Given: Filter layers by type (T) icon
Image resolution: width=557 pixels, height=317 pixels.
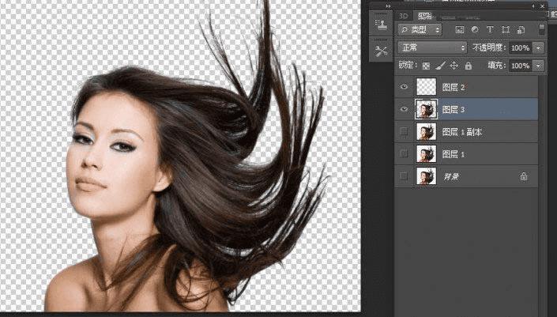Looking at the screenshot, I should point(490,30).
